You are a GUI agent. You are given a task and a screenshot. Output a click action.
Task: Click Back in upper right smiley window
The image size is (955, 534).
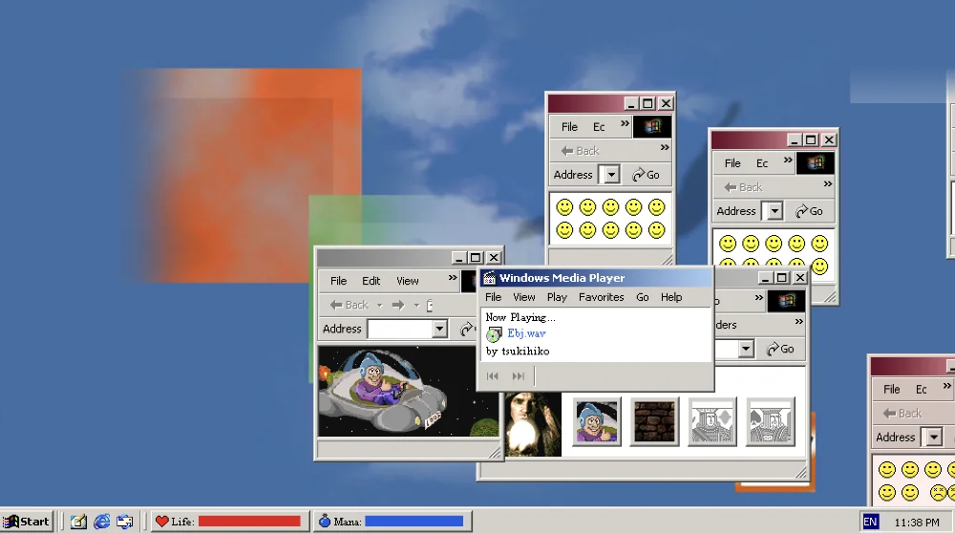click(x=743, y=187)
